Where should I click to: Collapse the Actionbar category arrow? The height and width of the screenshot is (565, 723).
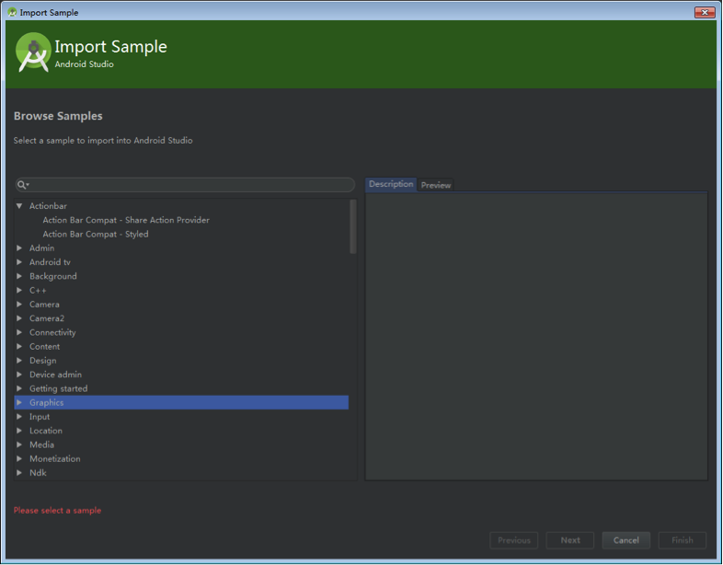pos(19,206)
